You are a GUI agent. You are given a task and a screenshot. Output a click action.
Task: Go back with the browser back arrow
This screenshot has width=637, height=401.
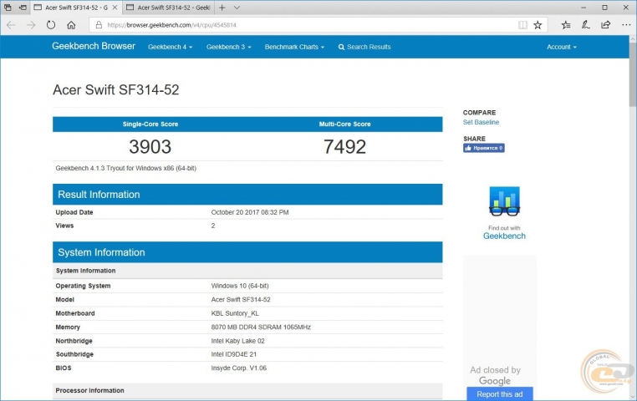[x=11, y=25]
